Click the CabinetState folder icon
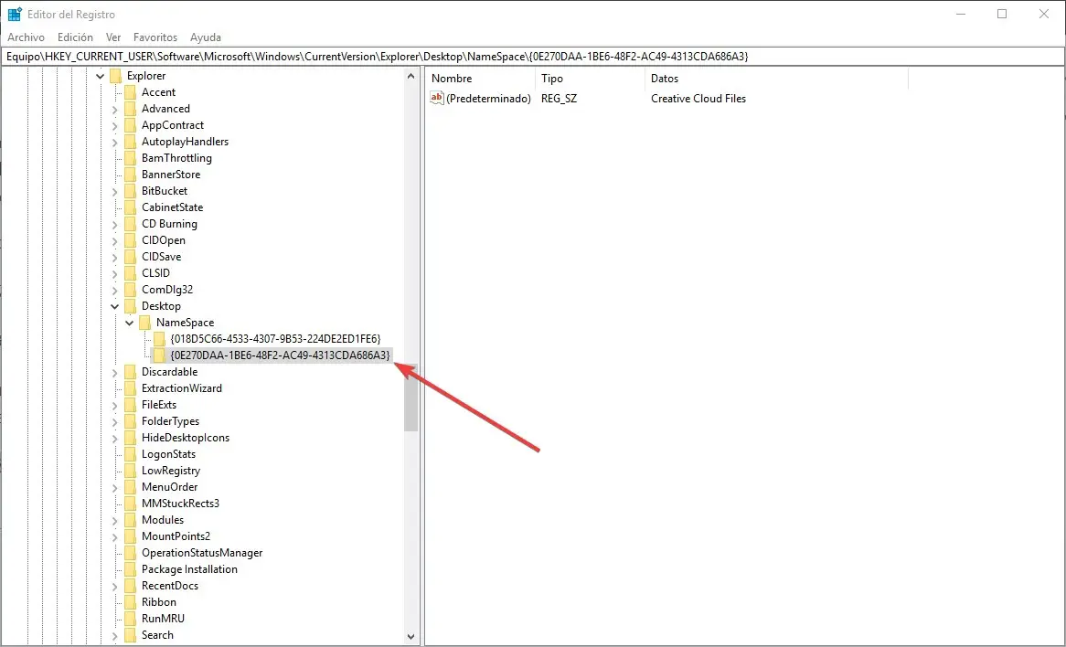 (x=131, y=207)
